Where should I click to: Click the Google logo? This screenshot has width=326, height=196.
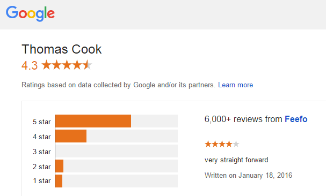31,13
